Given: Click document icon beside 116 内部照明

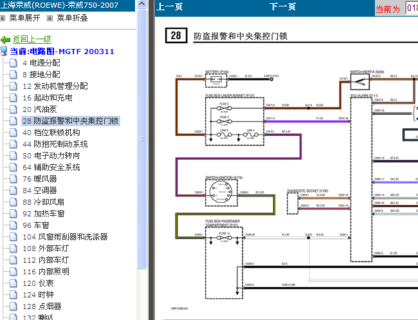Looking at the screenshot, I should coord(14,272).
